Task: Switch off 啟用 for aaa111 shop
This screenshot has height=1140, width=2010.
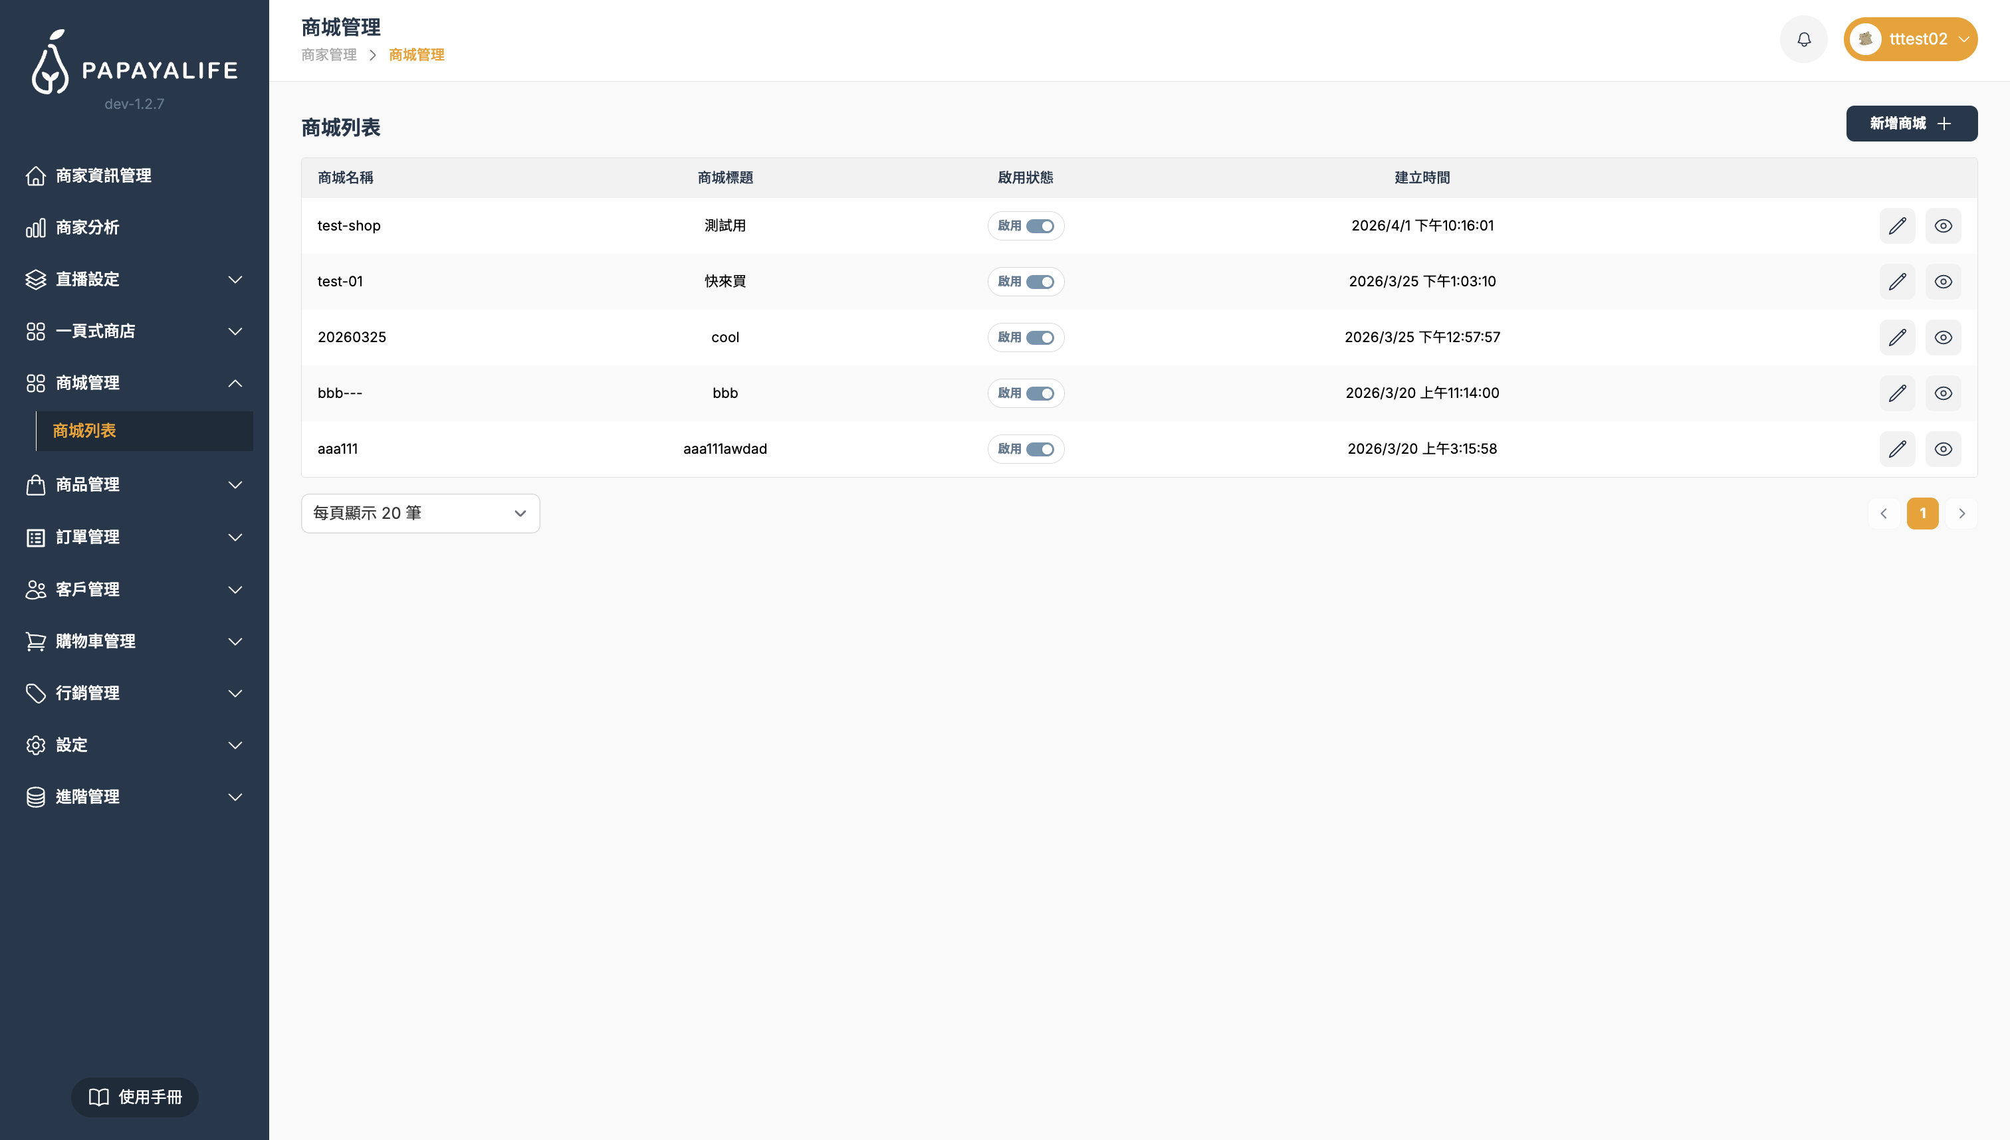Action: click(x=1040, y=449)
